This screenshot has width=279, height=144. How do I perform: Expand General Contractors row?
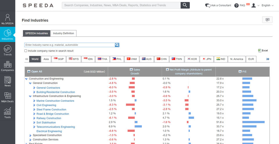(34, 88)
